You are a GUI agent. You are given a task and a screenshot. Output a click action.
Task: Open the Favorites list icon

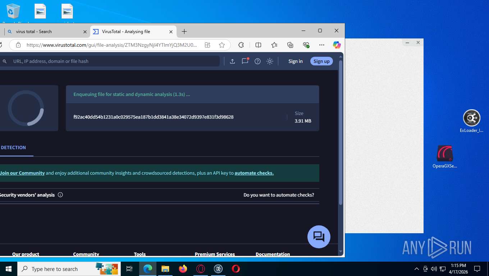click(274, 45)
